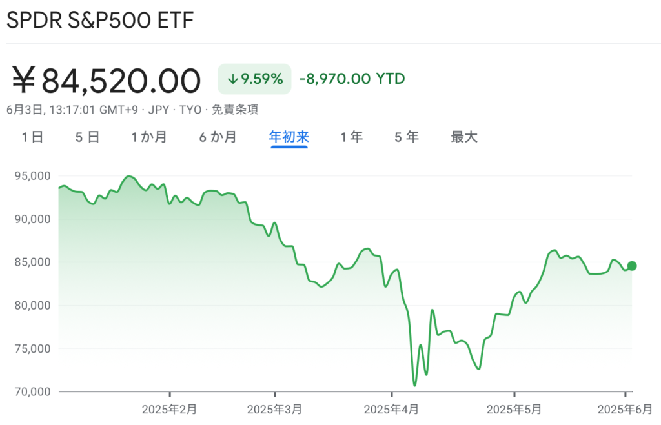
Task: Select the 年初来 YTD tab
Action: [289, 137]
